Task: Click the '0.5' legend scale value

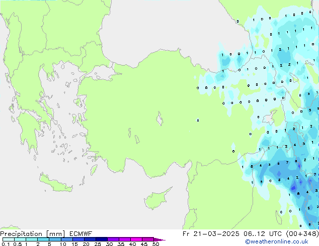Action: pos(18,244)
